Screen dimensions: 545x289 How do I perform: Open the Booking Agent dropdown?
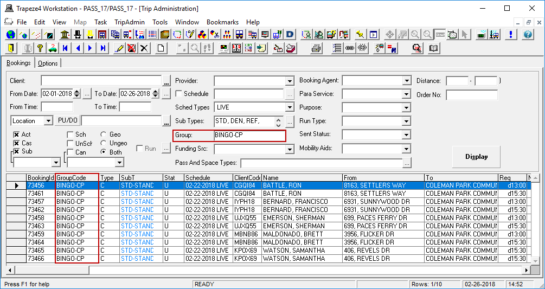coord(407,81)
